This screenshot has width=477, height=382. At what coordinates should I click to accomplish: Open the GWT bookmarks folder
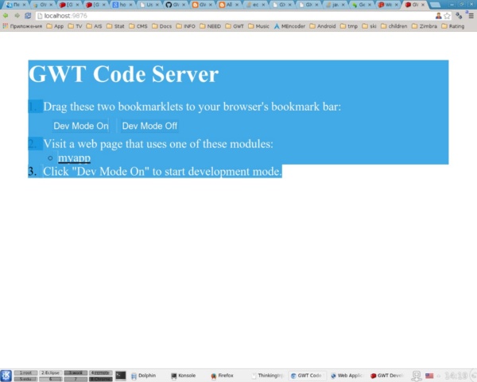tap(234, 25)
